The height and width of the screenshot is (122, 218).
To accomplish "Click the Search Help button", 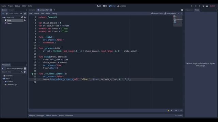I will (170, 14).
